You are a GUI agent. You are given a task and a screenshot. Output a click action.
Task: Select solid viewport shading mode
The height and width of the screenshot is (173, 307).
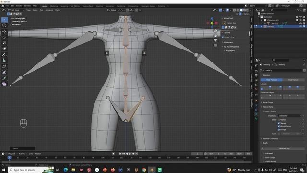[241, 10]
